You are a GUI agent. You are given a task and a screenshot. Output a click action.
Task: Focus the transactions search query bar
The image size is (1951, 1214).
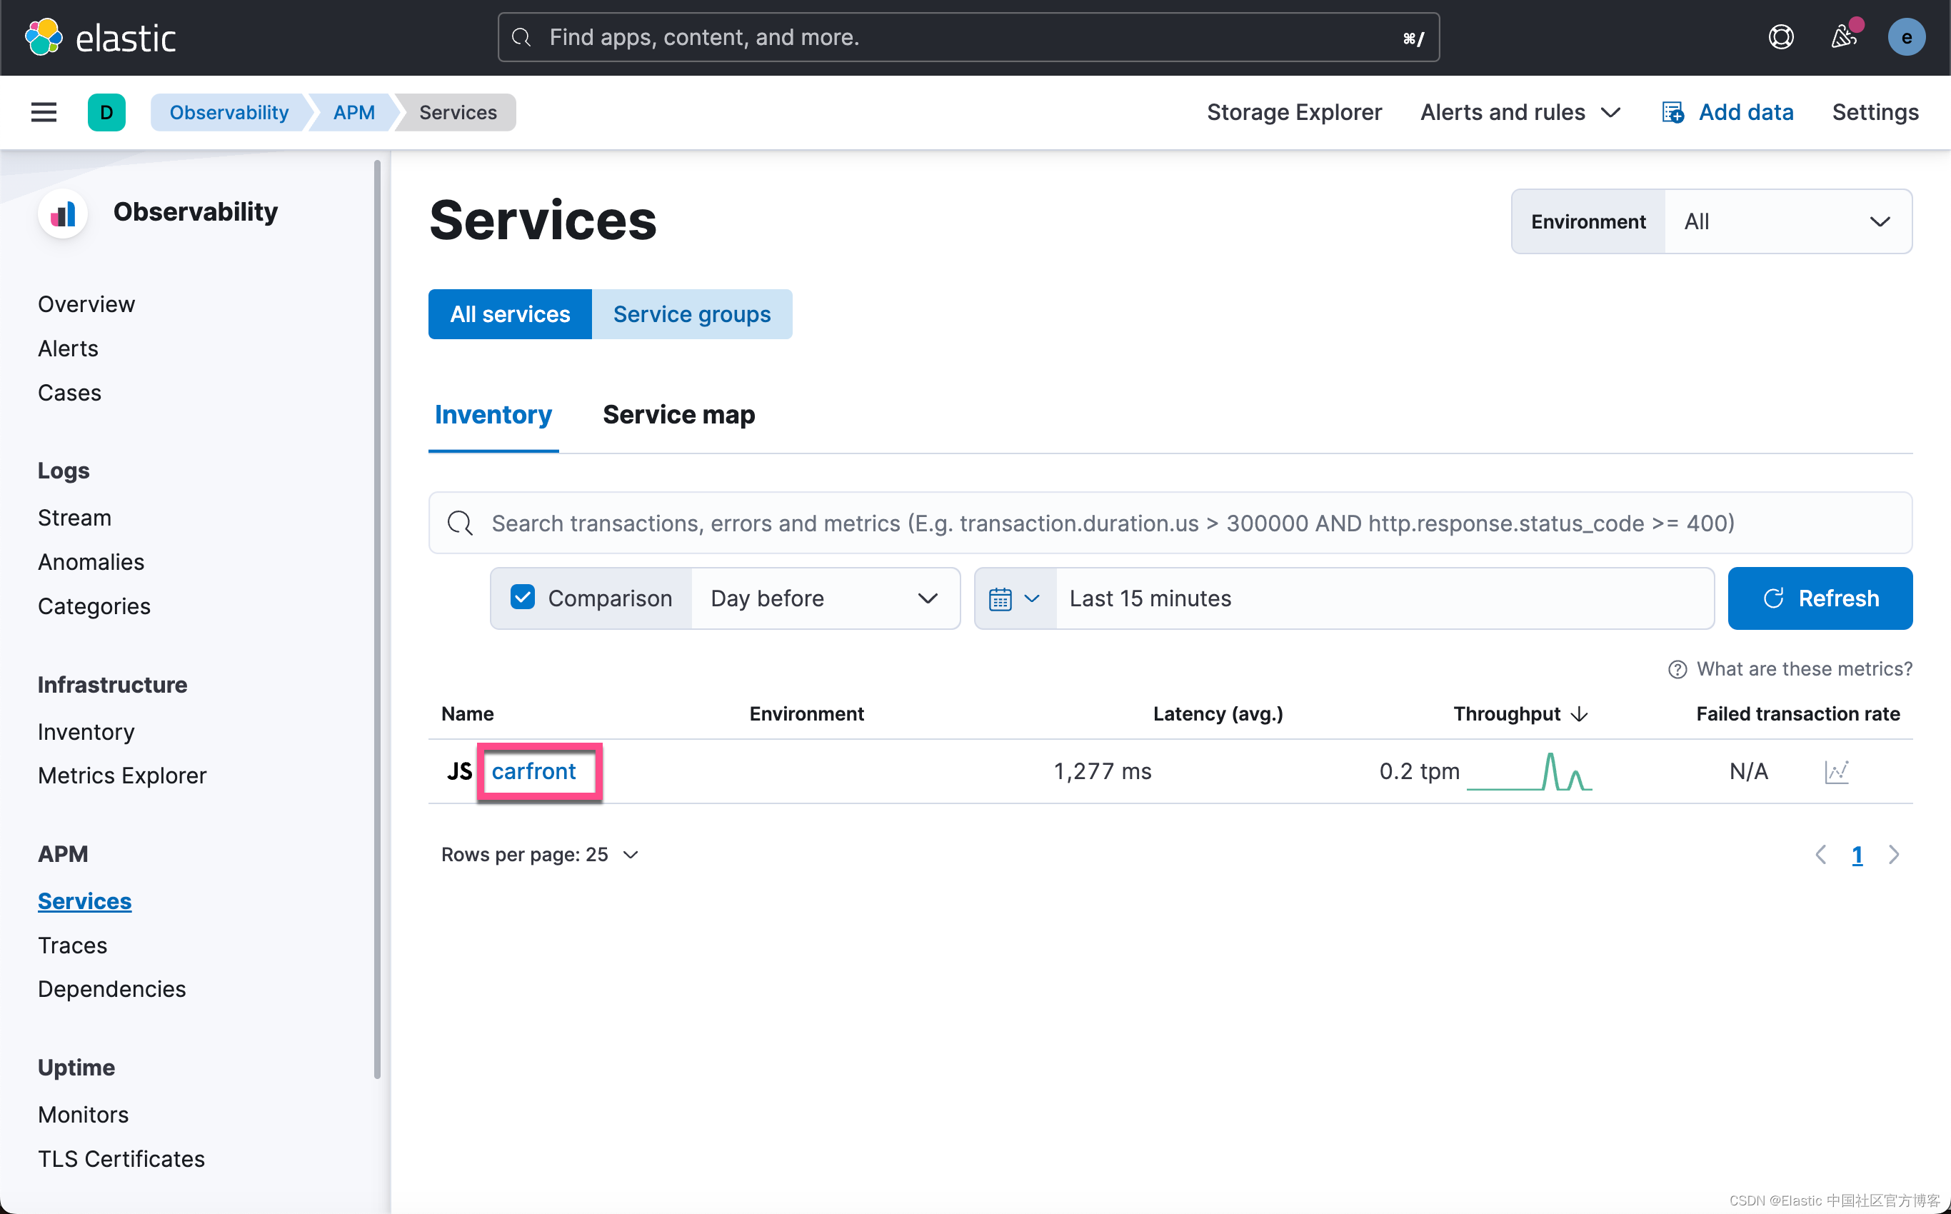(1170, 523)
